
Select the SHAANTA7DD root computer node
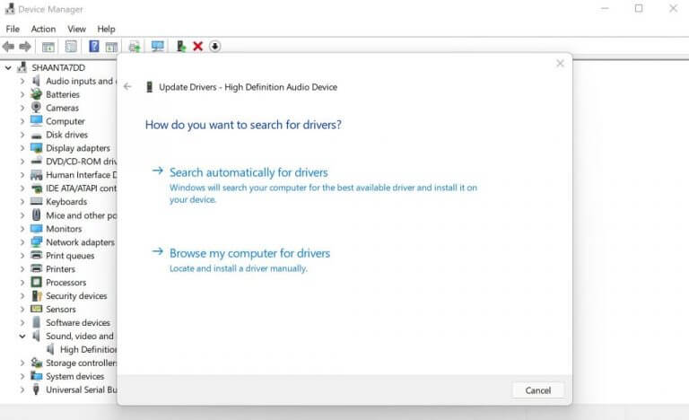58,67
